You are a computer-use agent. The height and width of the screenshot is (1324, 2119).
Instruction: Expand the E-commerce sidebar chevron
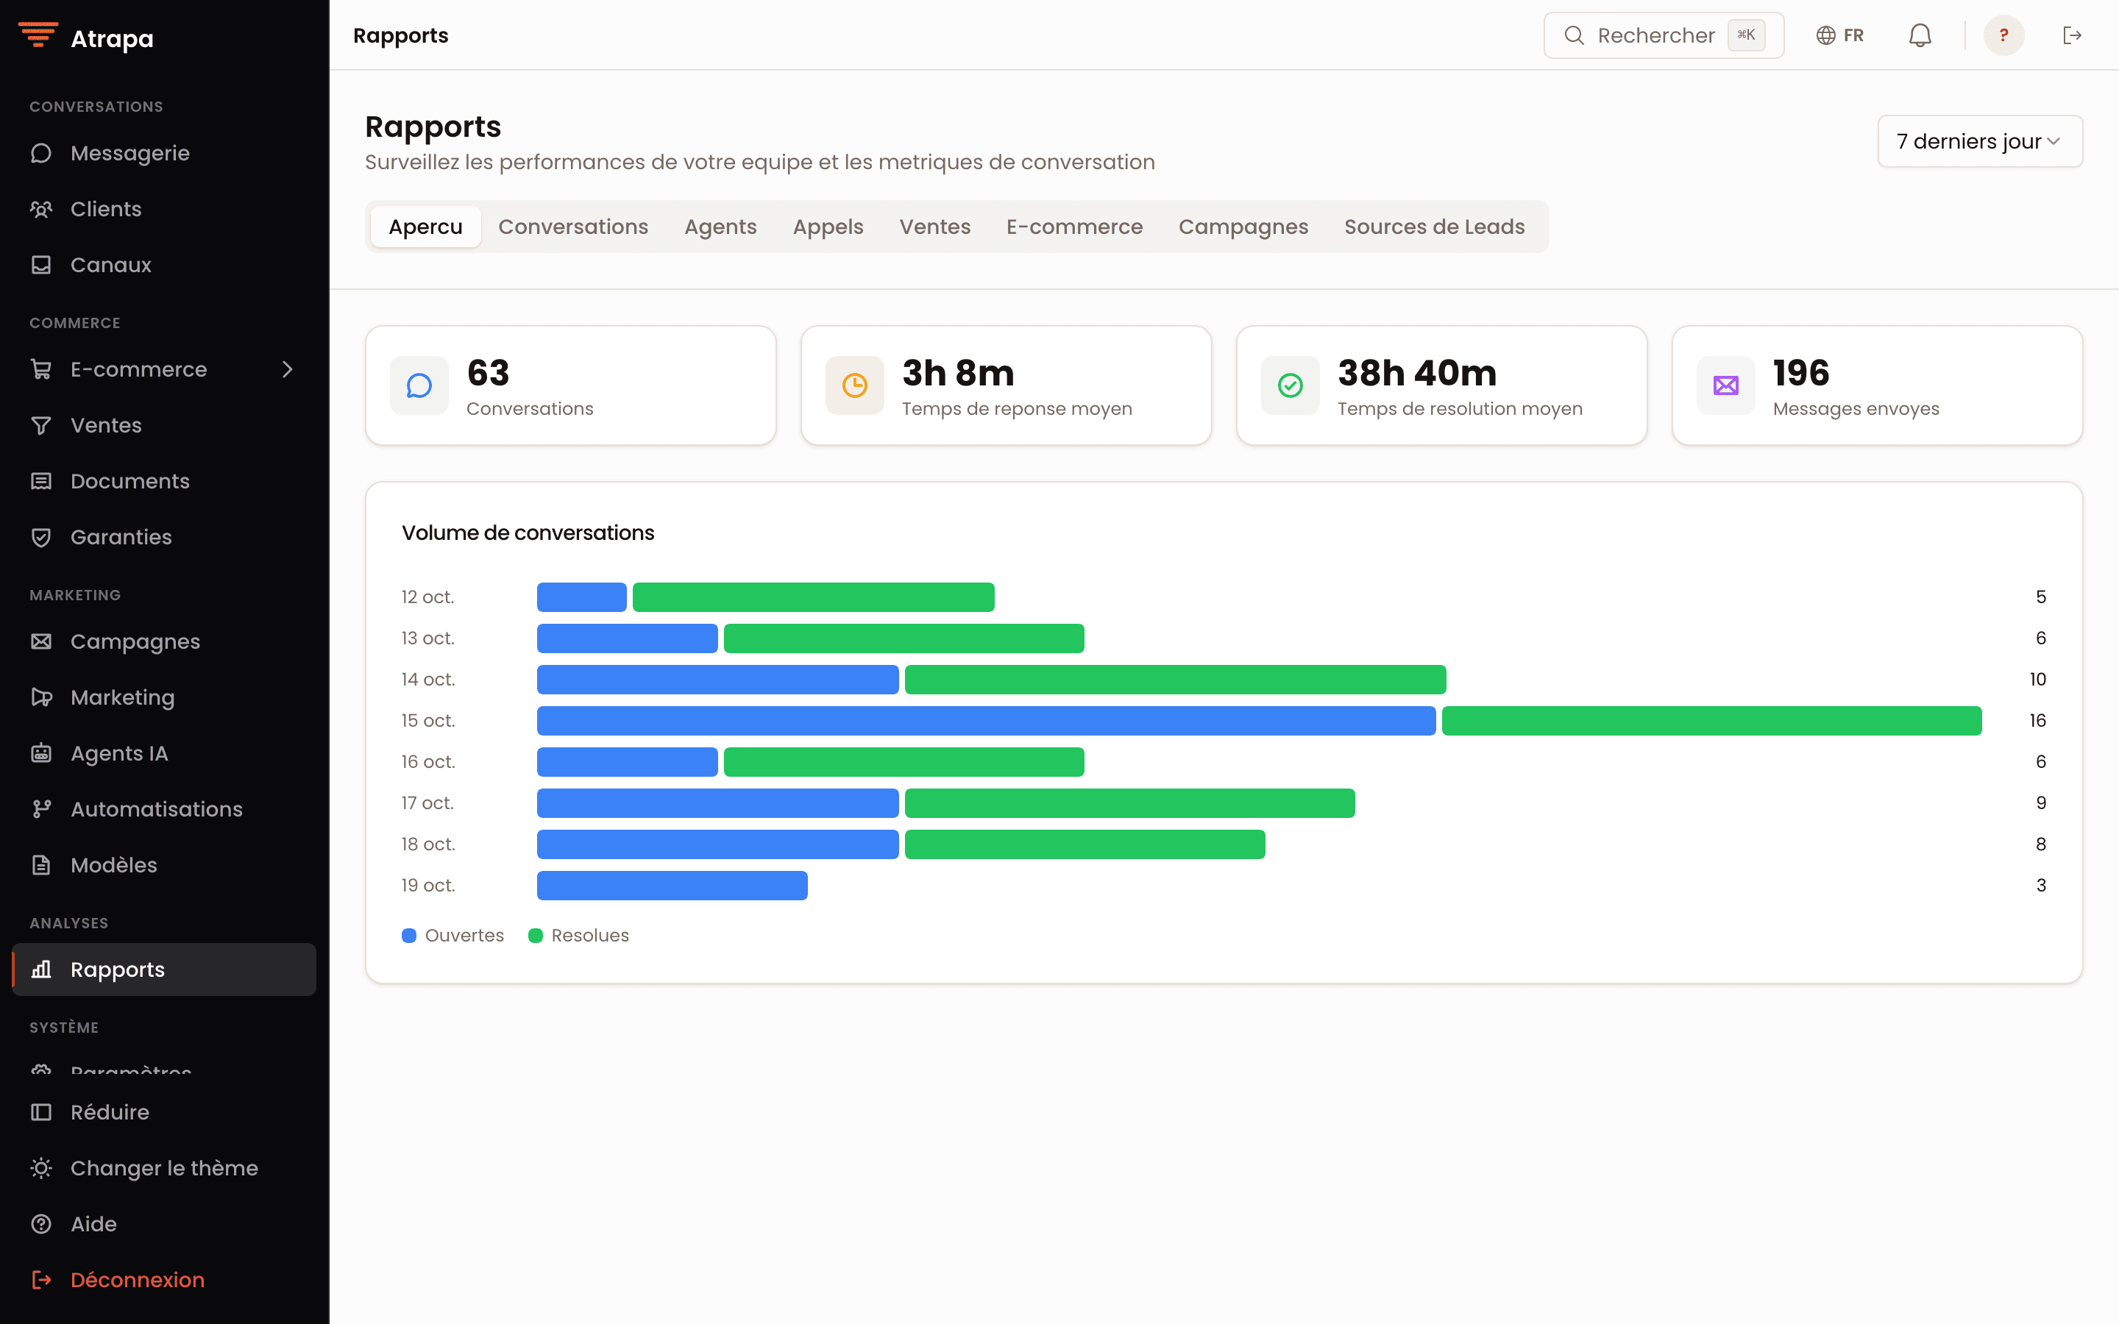[x=287, y=369]
